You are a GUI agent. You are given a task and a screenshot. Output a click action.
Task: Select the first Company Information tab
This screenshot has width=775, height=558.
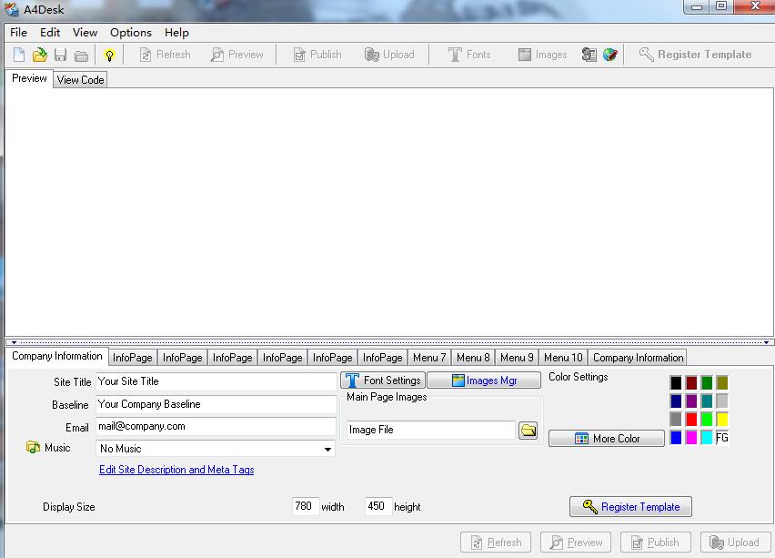[56, 356]
